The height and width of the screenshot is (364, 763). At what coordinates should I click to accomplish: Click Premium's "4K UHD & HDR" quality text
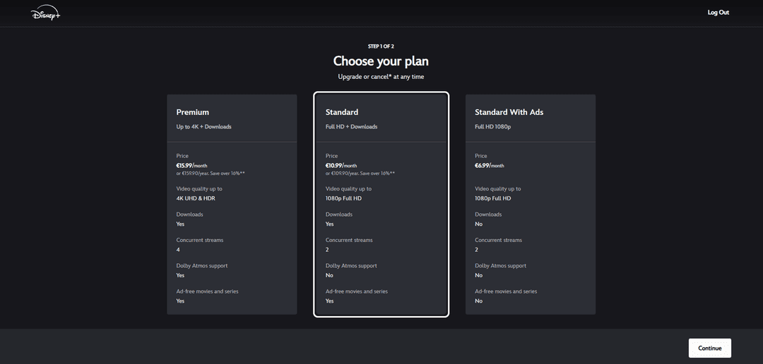pyautogui.click(x=196, y=198)
